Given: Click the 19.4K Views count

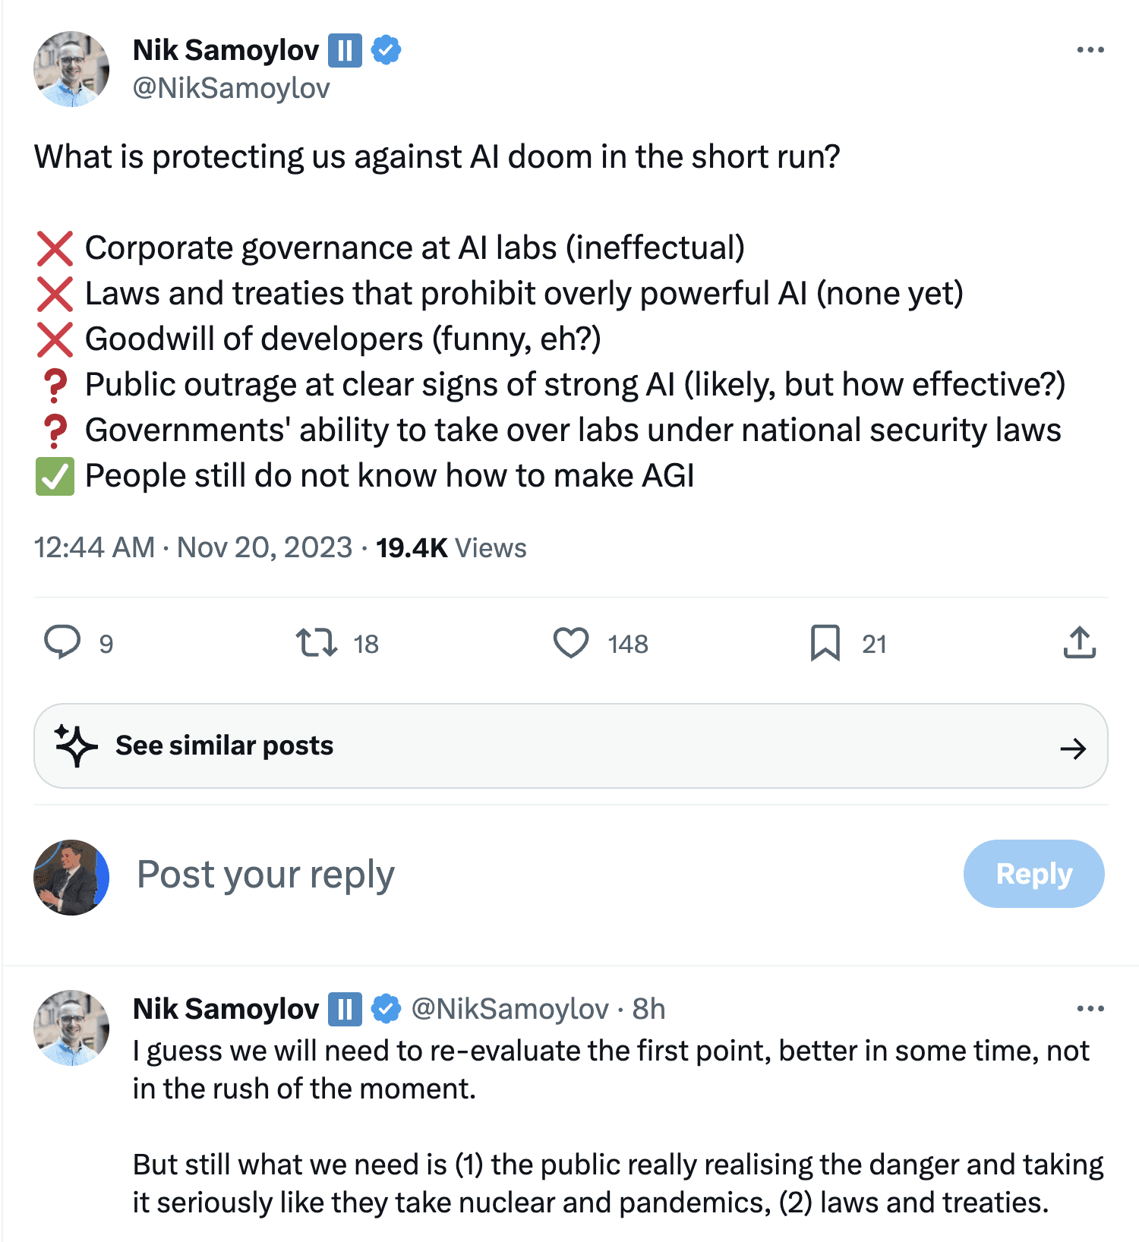Looking at the screenshot, I should coord(451,547).
